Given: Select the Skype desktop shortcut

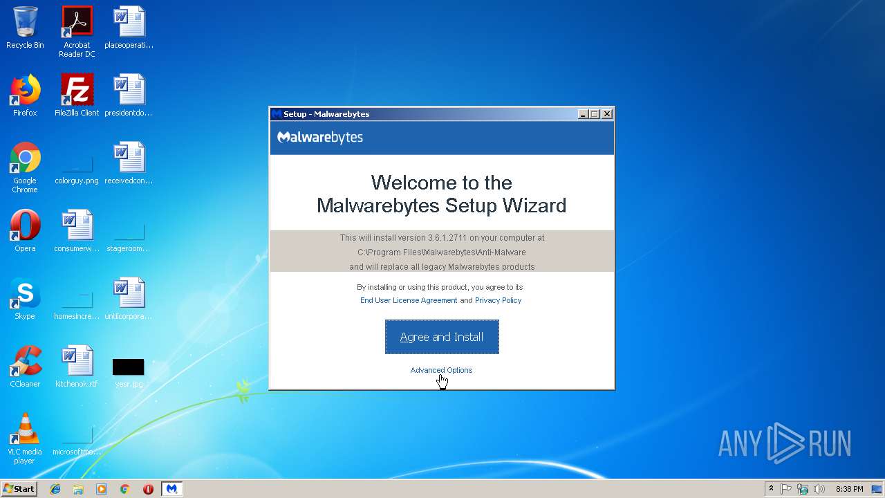Looking at the screenshot, I should point(25,299).
